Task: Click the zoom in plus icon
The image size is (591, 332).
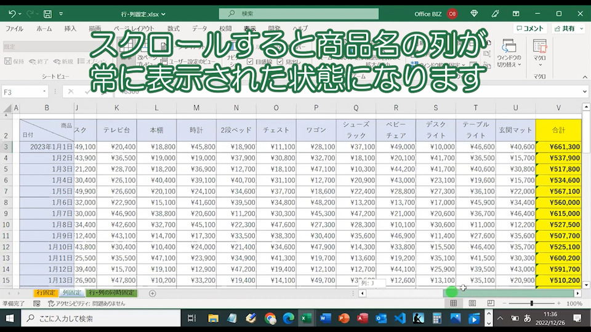Action: click(x=558, y=303)
